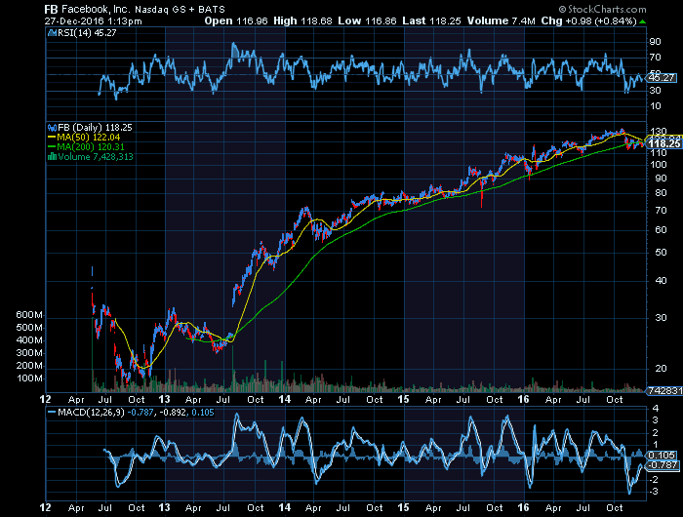Click the 300M label on the volume axis
The width and height of the screenshot is (683, 517).
[29, 353]
